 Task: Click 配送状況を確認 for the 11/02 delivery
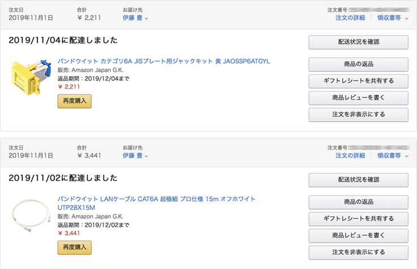[358, 180]
